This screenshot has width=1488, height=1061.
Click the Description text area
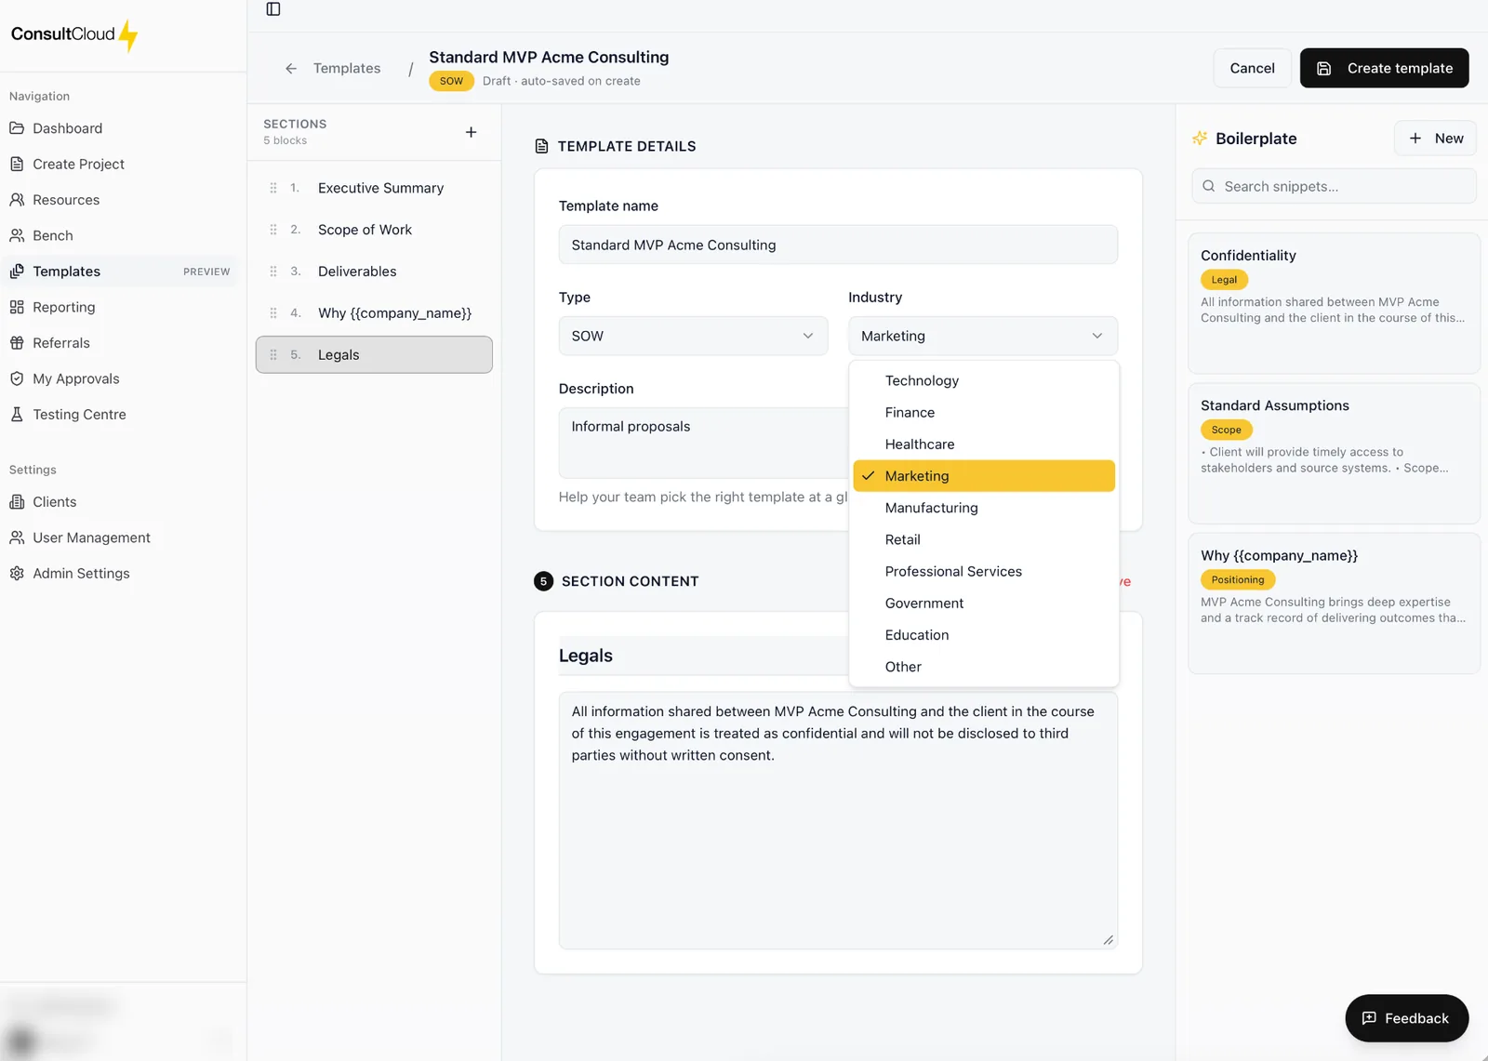[703, 443]
